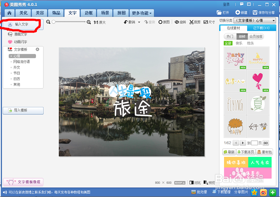Viewport: 280px width, 197px height.
Task: Click the zoom slider handle
Action: tap(54, 22)
